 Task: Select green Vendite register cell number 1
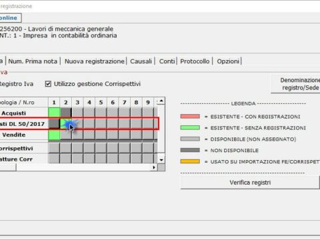tap(54, 135)
